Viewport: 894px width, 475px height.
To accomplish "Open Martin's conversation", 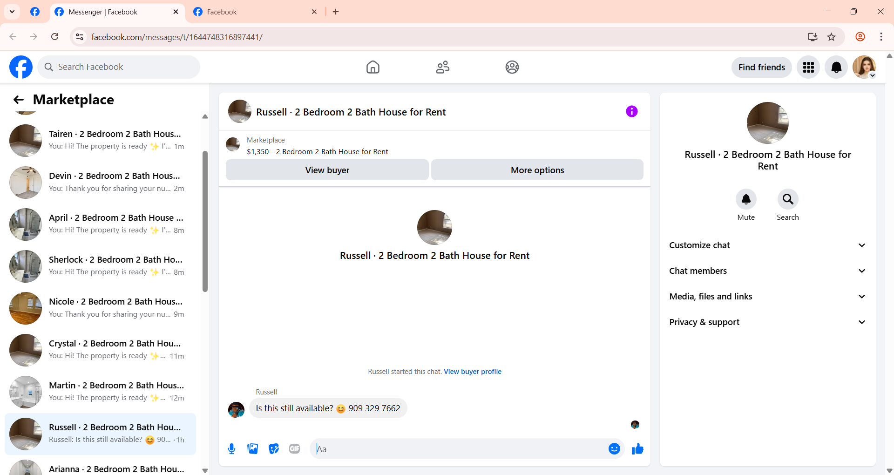I will [100, 392].
